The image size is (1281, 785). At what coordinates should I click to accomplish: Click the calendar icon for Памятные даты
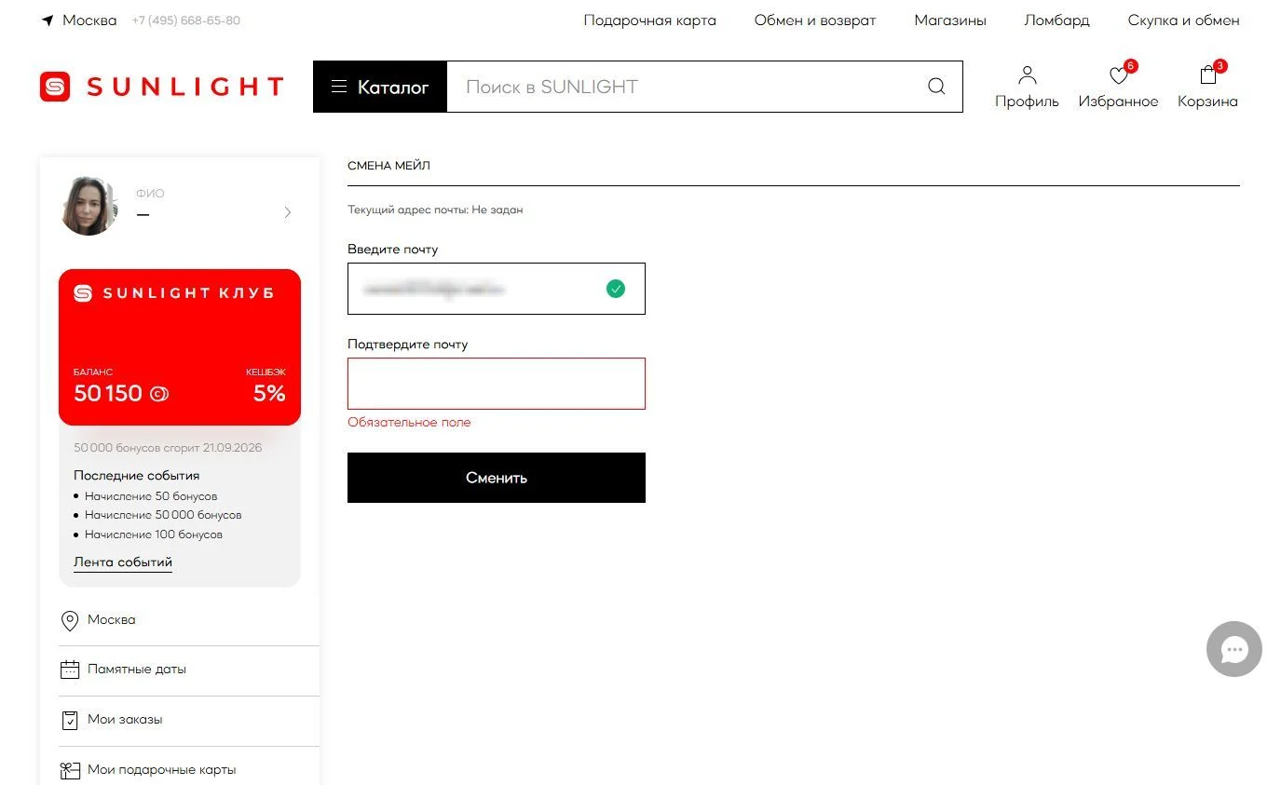point(70,670)
